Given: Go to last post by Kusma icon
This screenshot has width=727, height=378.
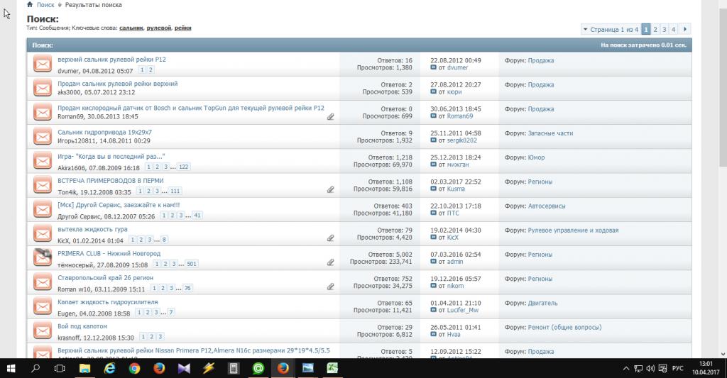Looking at the screenshot, I should [434, 189].
